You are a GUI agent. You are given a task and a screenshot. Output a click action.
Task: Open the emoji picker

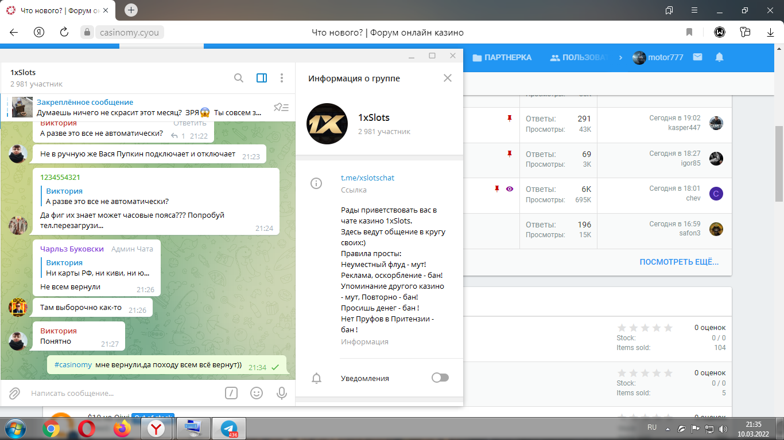pyautogui.click(x=257, y=393)
